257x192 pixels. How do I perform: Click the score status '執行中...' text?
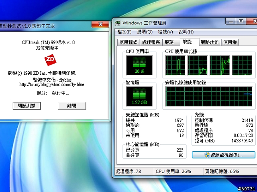pos(61,93)
